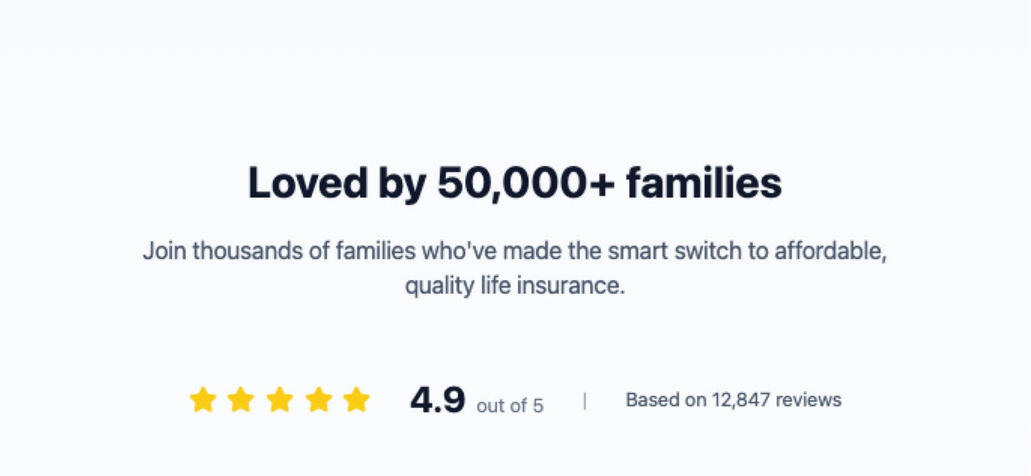Click the bold 4.9 rating number
Screen dimensions: 1031x476
point(438,400)
